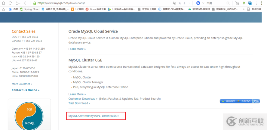Open the dropdown arrow next to the undo icon
The height and width of the screenshot is (130, 267).
click(x=20, y=3)
